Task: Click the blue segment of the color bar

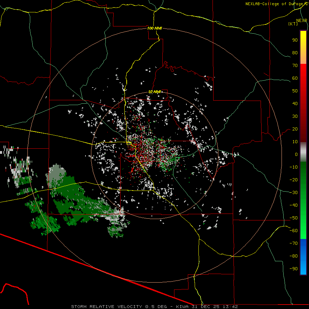Action: (303, 256)
